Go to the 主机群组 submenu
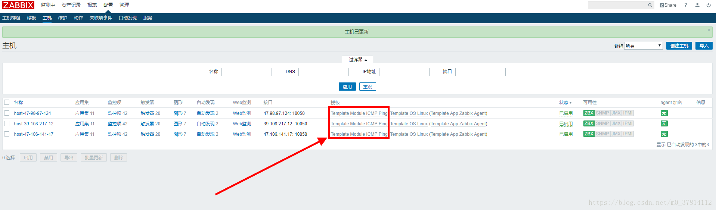The height and width of the screenshot is (210, 716). click(11, 18)
